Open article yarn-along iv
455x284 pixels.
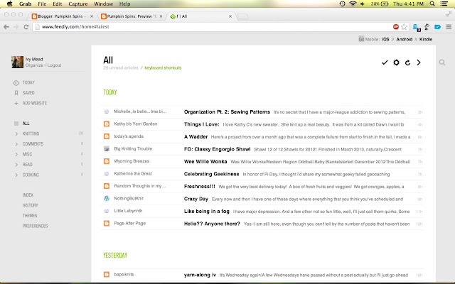pyautogui.click(x=200, y=275)
